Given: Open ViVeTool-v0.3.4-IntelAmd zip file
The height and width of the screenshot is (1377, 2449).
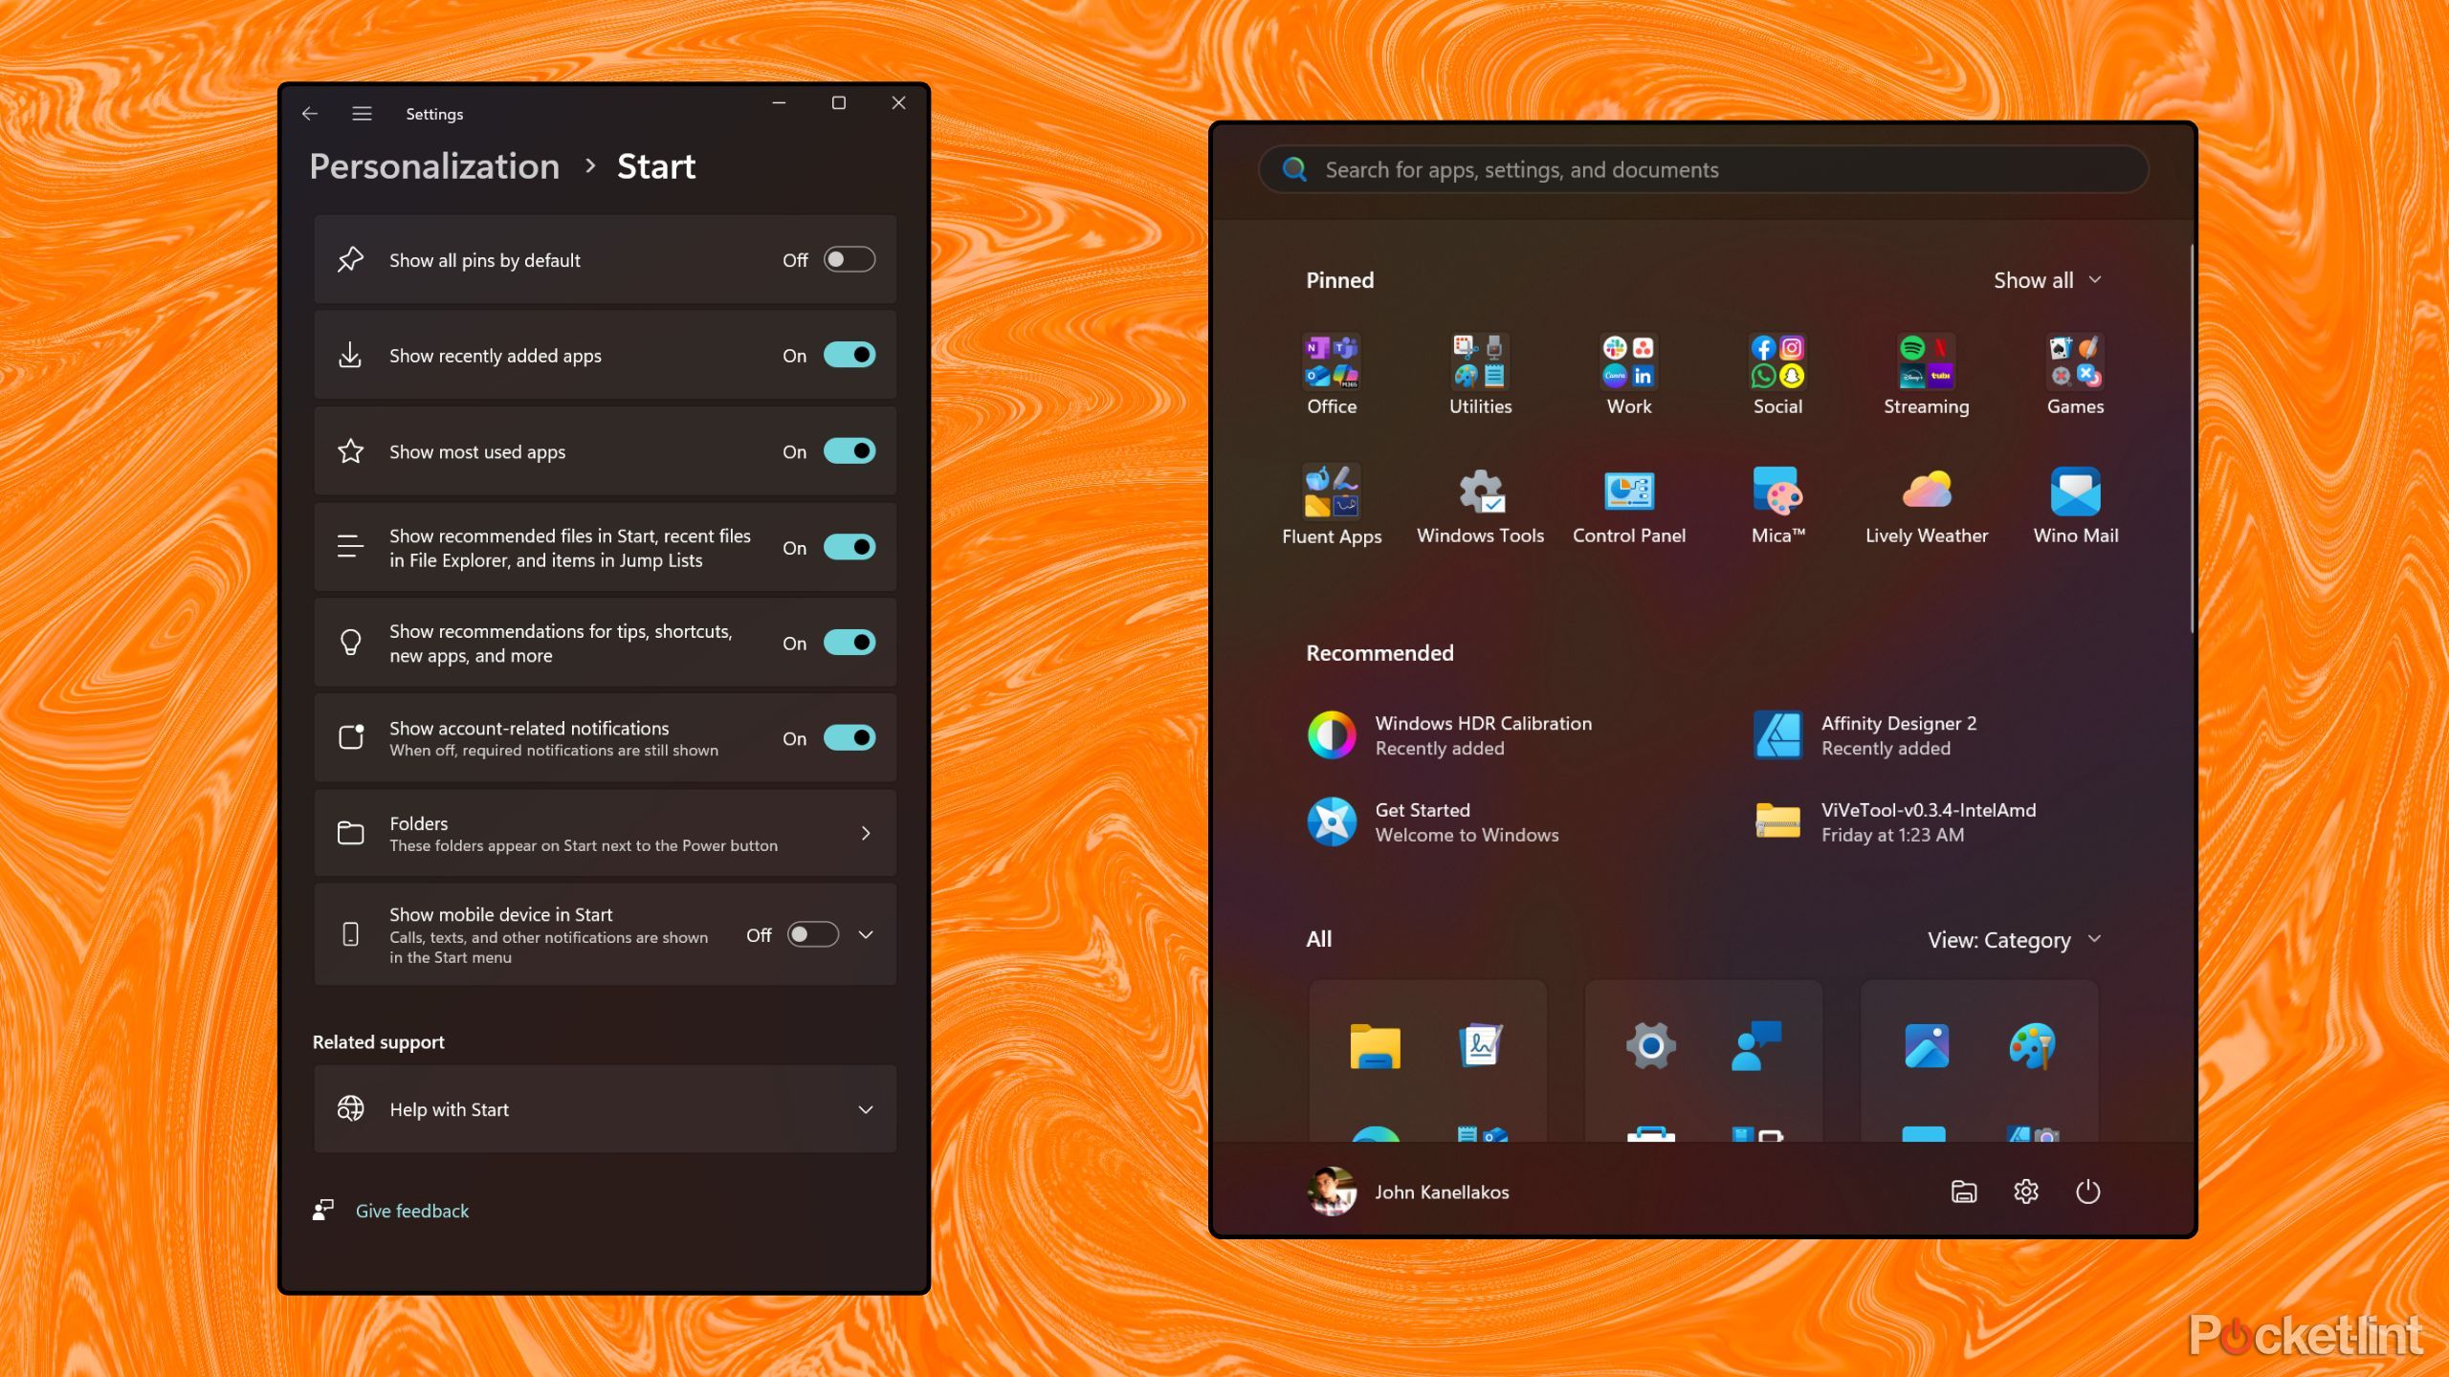Looking at the screenshot, I should 1894,821.
